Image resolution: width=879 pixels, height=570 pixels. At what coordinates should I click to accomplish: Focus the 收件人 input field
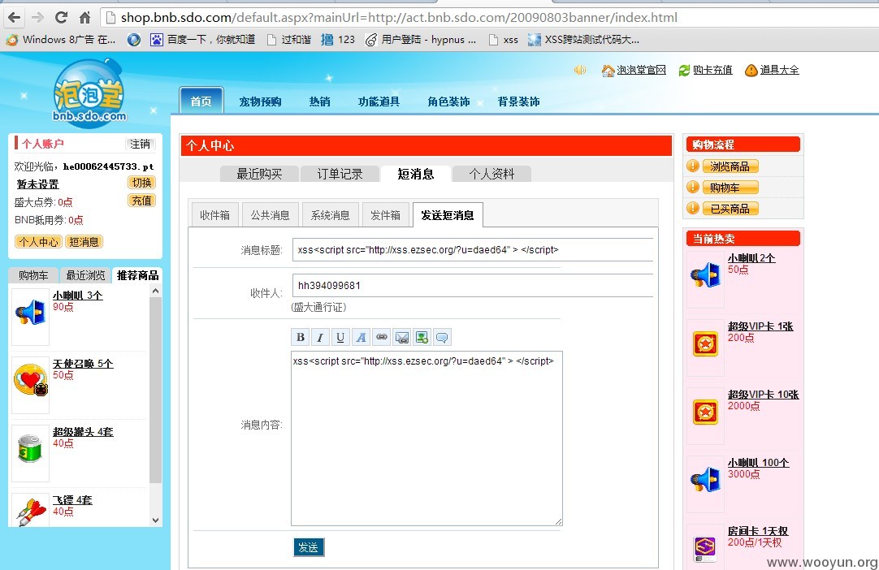pyautogui.click(x=473, y=285)
